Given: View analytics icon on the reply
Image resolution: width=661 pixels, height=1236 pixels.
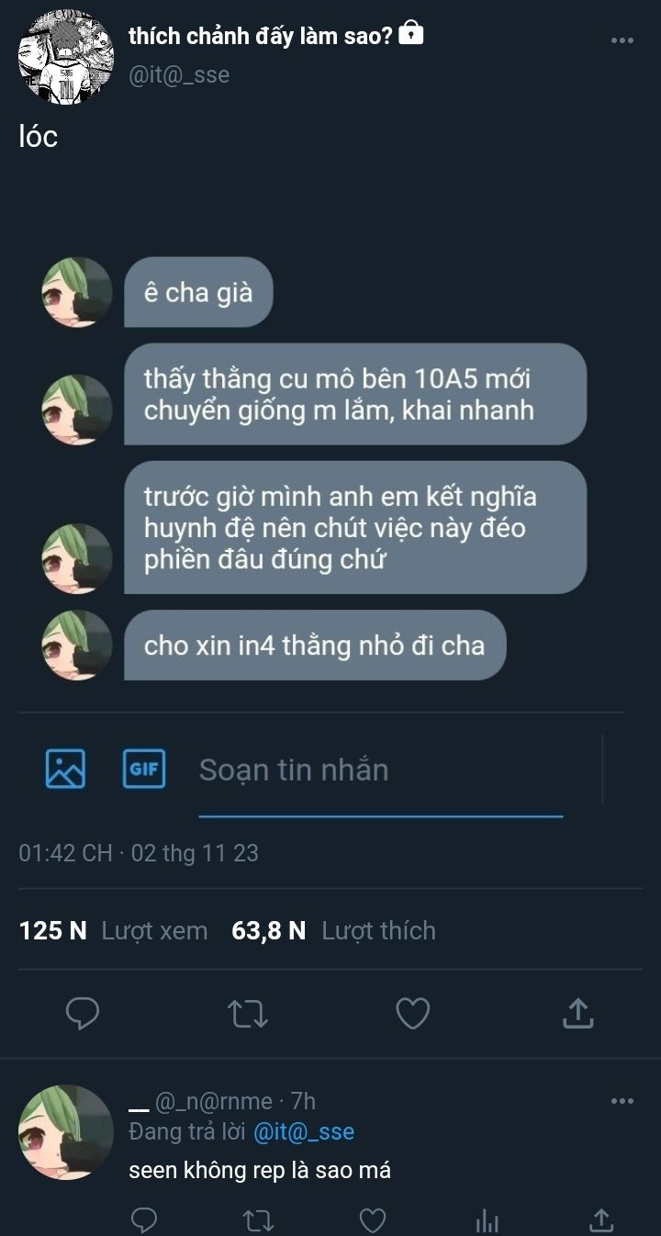Looking at the screenshot, I should [x=487, y=1219].
